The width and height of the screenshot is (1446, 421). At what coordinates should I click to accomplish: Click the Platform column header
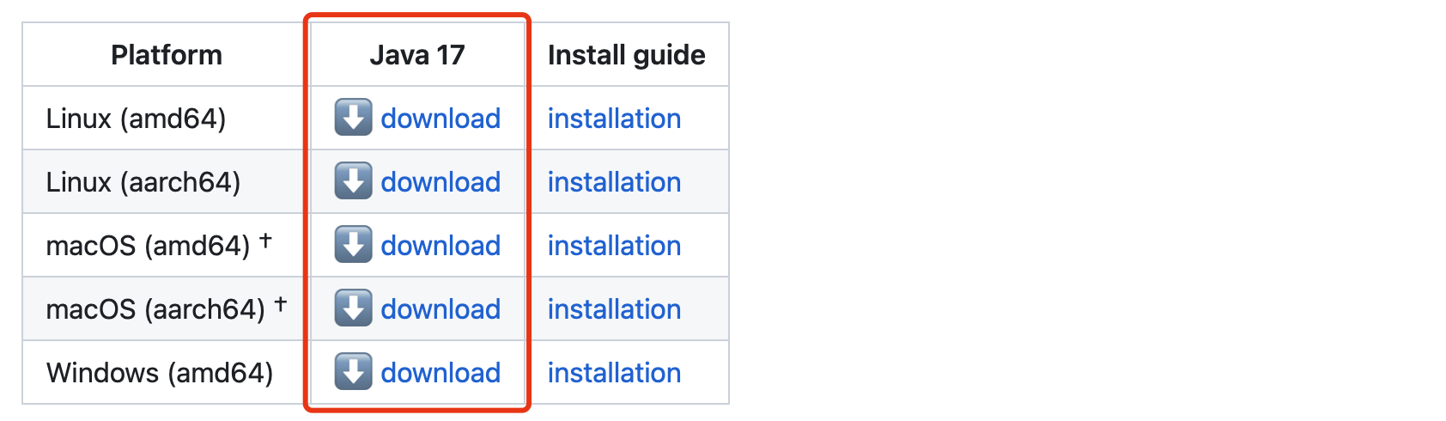click(167, 55)
